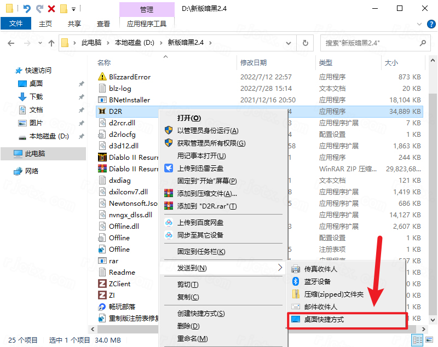The width and height of the screenshot is (438, 347).
Task: Sort files by 大小 column header
Action: (391, 62)
